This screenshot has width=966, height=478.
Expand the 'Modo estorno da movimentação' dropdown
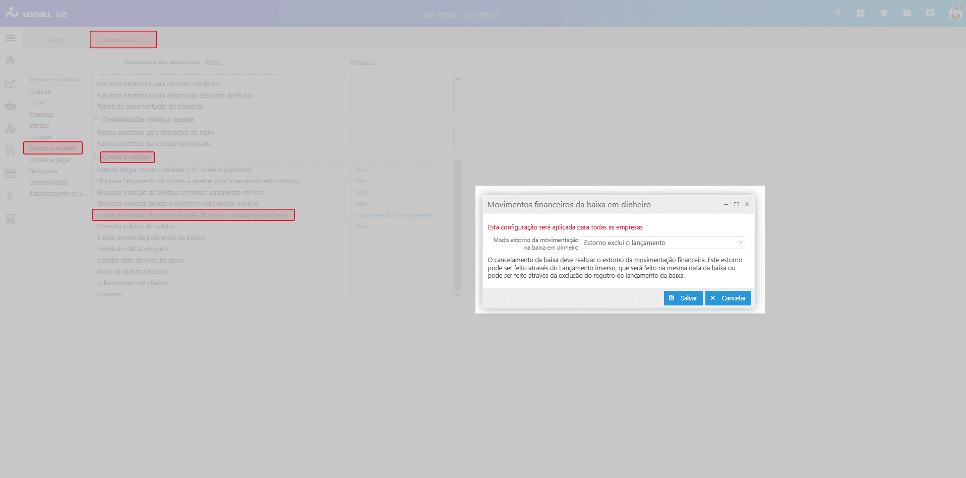(663, 243)
